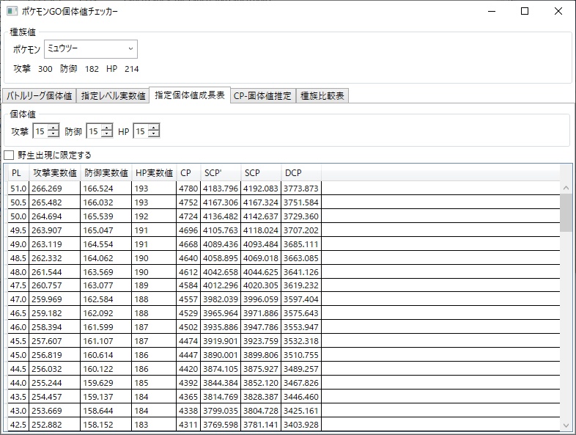Click SCP' value 3919.901
This screenshot has width=576, height=435.
221,342
